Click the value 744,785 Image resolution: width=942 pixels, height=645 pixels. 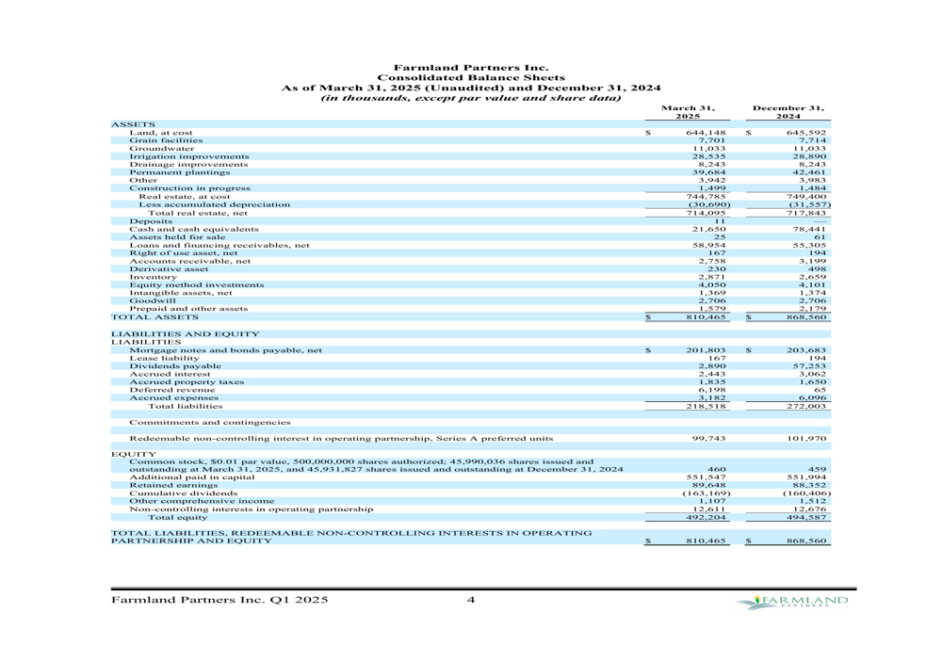click(706, 197)
